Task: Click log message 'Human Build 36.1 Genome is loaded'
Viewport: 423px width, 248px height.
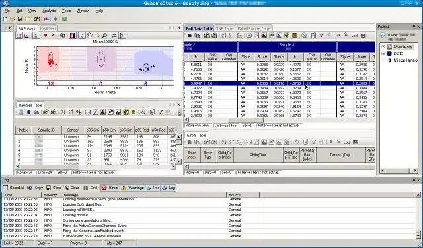Action: pyautogui.click(x=92, y=236)
